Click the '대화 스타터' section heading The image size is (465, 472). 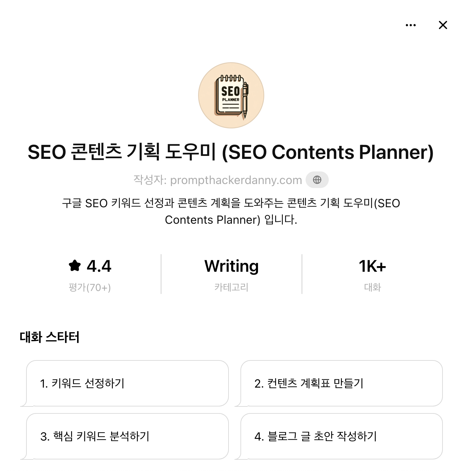point(50,338)
